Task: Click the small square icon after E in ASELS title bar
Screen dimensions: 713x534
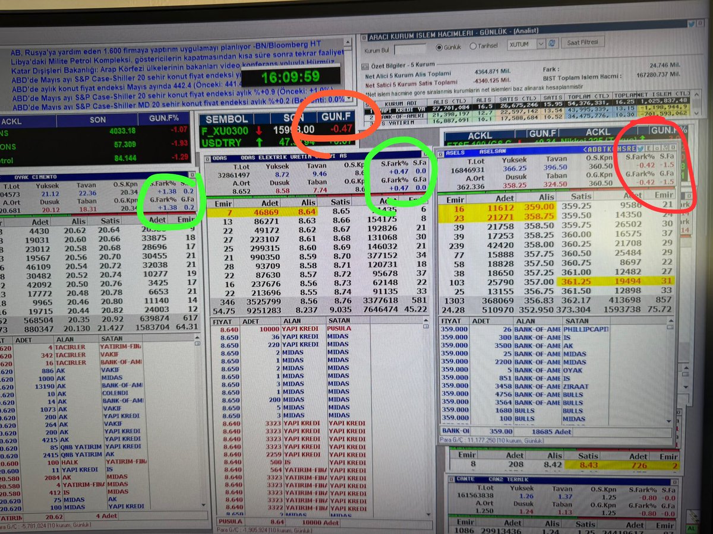Action: (x=657, y=148)
